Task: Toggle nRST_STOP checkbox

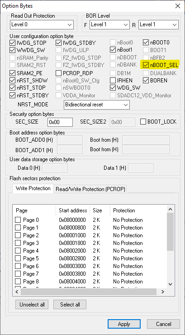Action: coord(12,88)
